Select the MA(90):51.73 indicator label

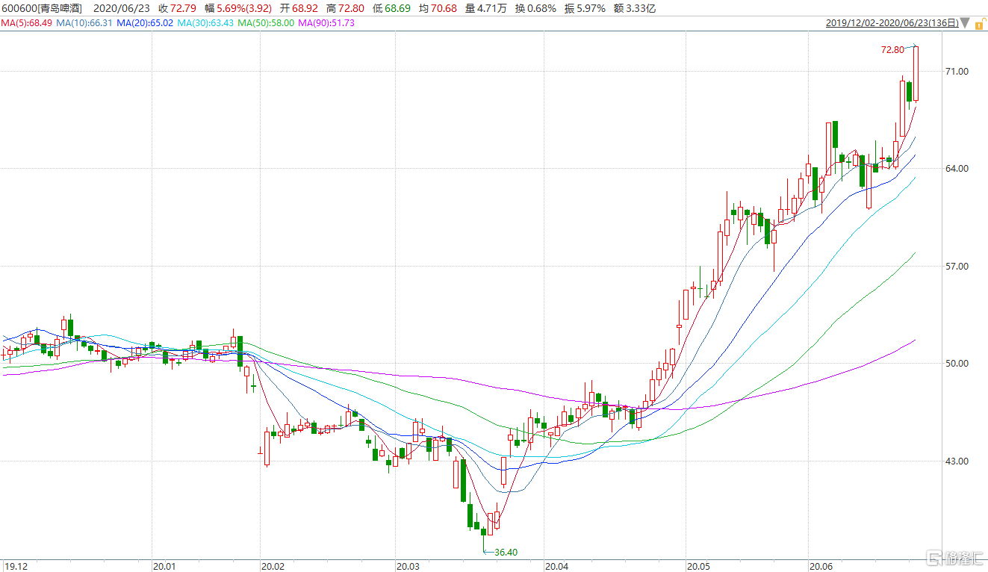click(x=326, y=23)
